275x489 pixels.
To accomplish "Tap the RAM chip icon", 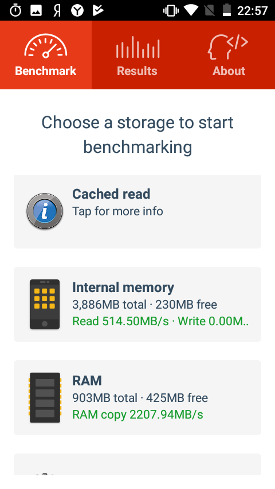I will click(45, 397).
